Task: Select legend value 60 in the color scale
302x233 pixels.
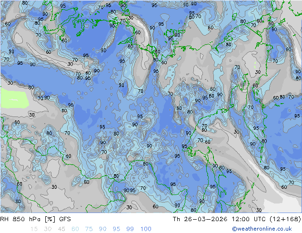Action: tap(75, 229)
